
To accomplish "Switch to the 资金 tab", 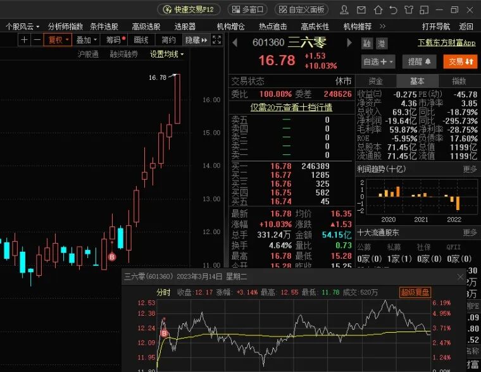I will (375, 81).
